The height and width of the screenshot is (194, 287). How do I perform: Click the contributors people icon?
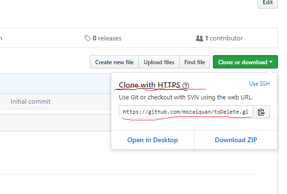tap(199, 39)
